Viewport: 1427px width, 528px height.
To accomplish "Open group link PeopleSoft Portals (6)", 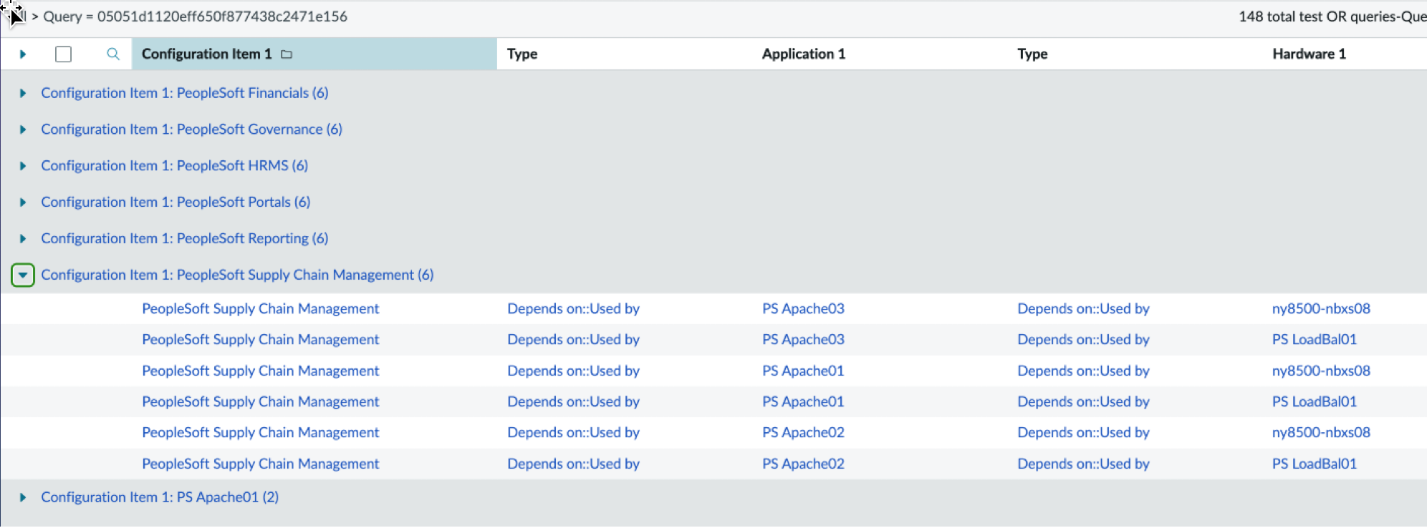I will 176,202.
